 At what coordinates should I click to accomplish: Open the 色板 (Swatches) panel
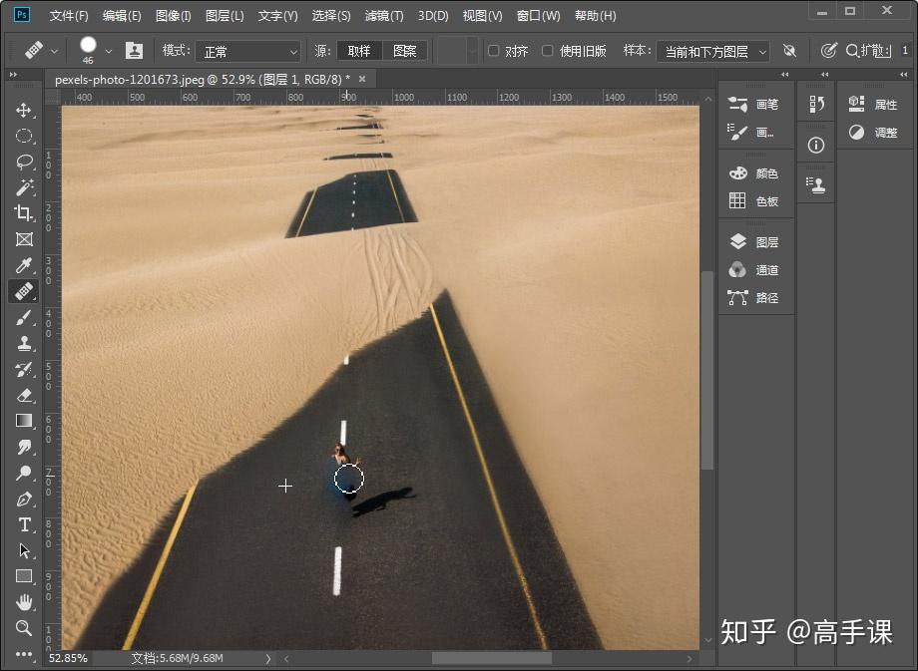point(754,201)
